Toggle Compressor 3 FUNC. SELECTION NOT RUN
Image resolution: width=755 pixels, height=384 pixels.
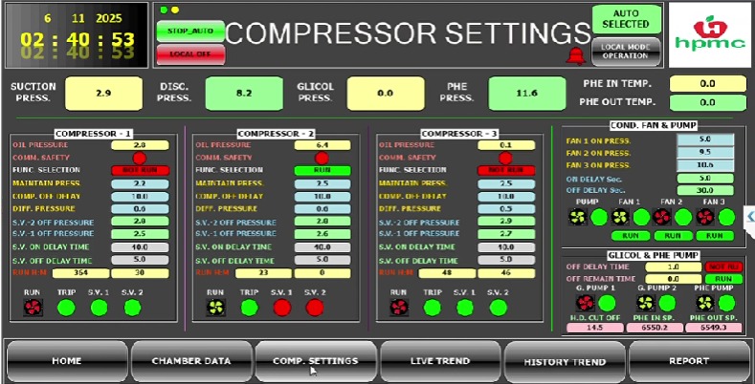click(506, 170)
